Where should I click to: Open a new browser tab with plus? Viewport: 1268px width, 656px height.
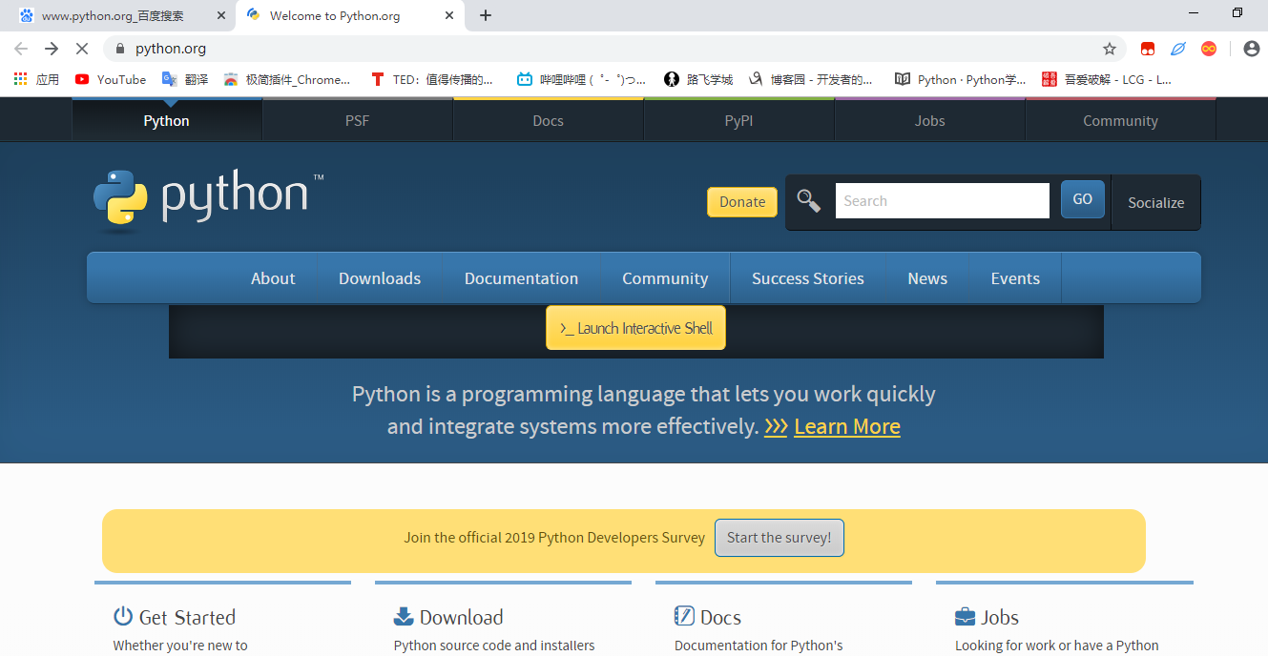point(486,15)
